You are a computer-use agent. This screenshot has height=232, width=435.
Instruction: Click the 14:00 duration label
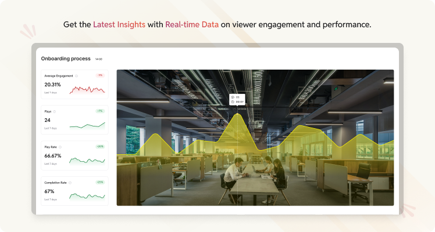coord(99,59)
